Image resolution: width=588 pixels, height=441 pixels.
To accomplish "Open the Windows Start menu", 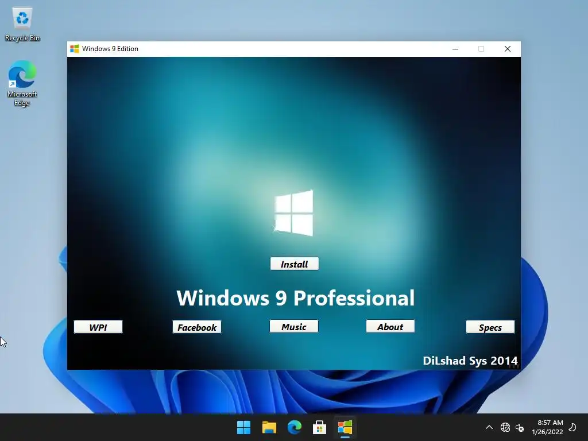I will 243,427.
